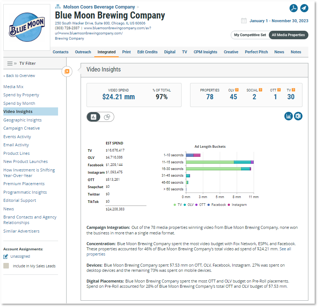
Task: Switch to bar chart view
Action: (x=94, y=117)
